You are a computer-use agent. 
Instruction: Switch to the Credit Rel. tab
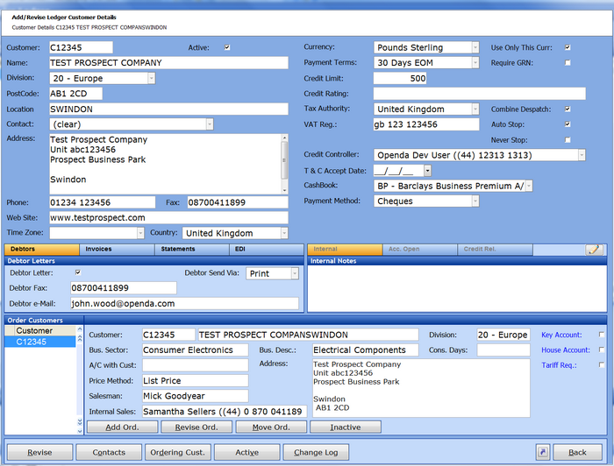[x=495, y=250]
